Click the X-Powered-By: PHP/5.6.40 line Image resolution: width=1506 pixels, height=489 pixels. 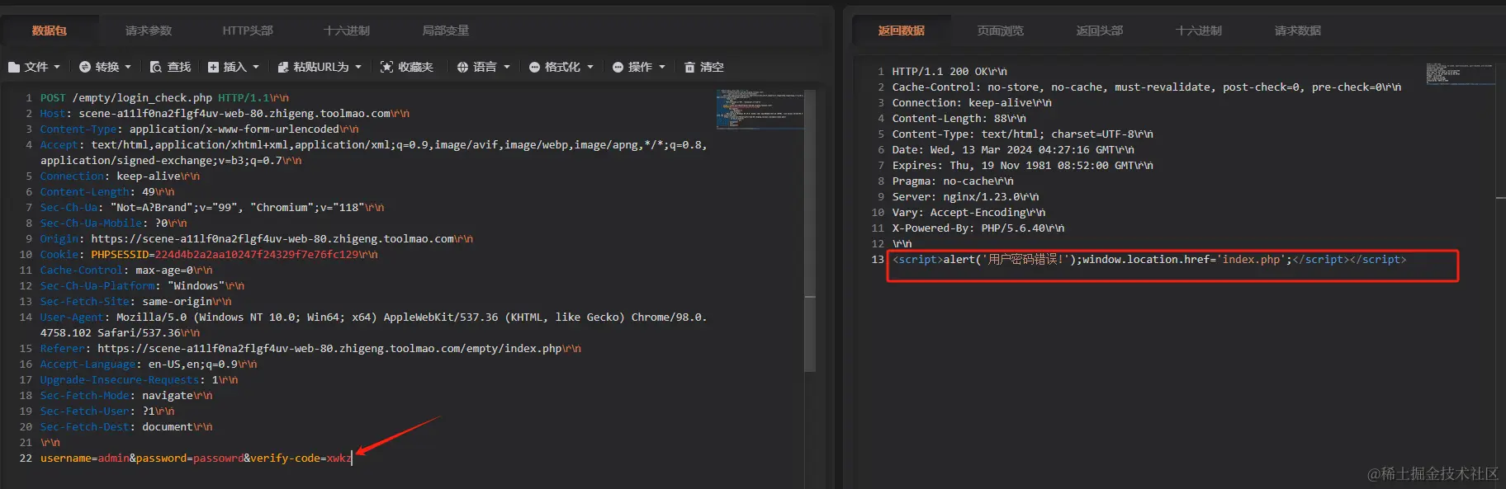(978, 228)
